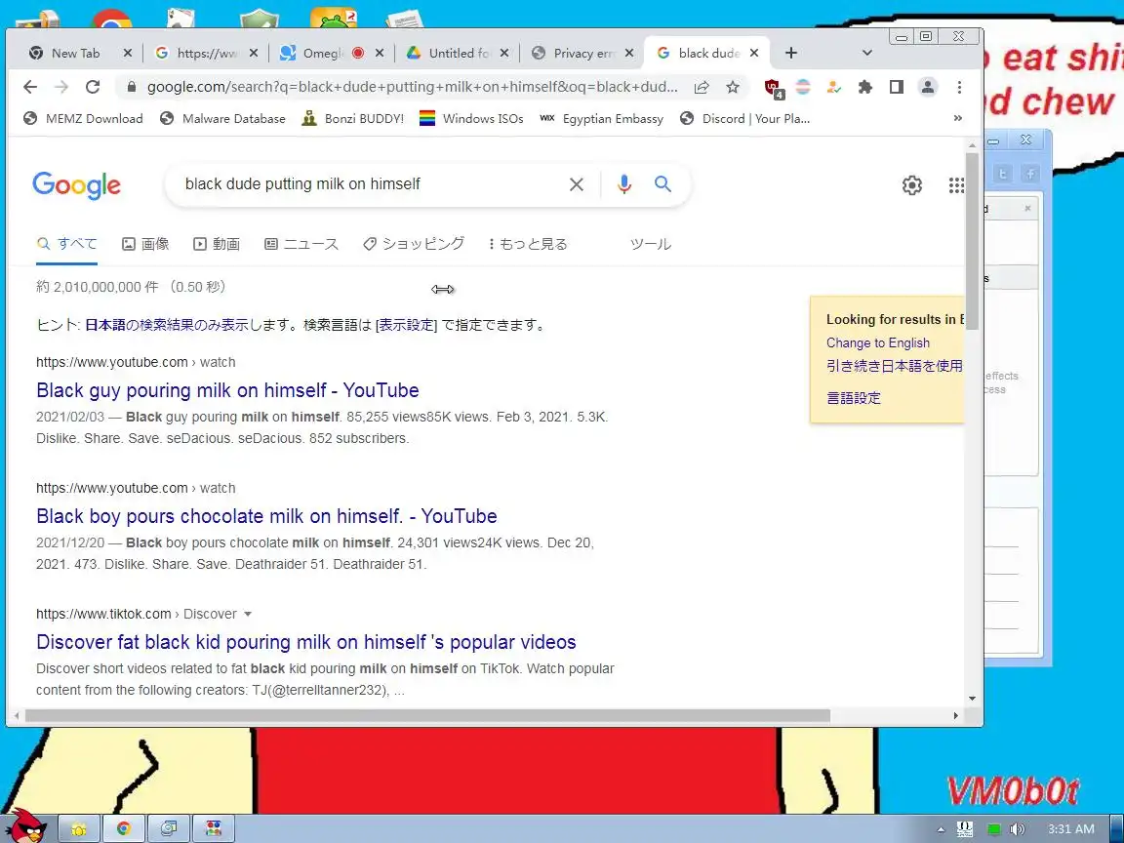Open 'Black boy pours chocolate milk' result
1124x843 pixels.
pyautogui.click(x=266, y=516)
